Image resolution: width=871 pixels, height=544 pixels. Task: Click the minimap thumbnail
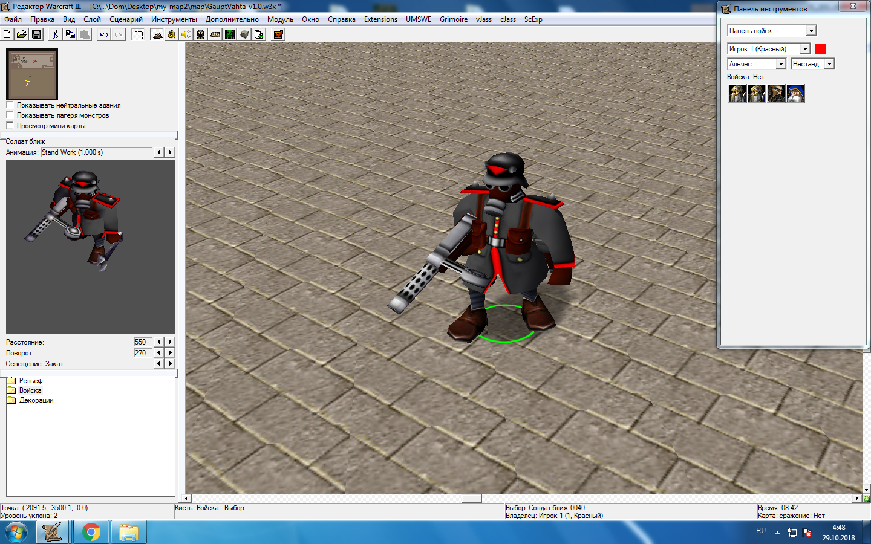(32, 74)
